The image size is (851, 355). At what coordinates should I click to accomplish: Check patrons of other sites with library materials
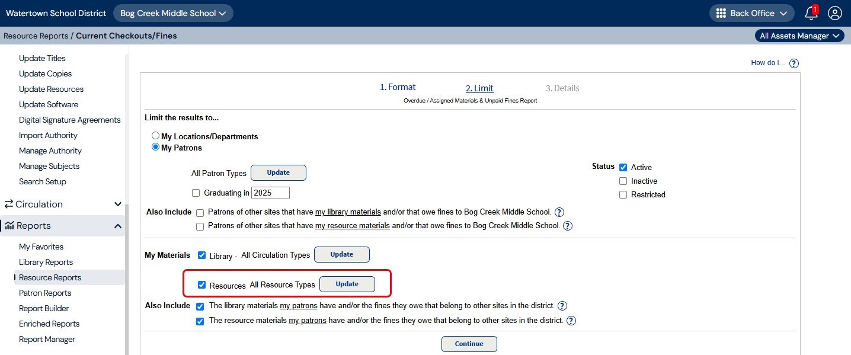(x=200, y=212)
